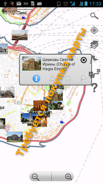Zoom out the map with minus magnifier
103x184 pixels.
pyautogui.click(x=40, y=176)
